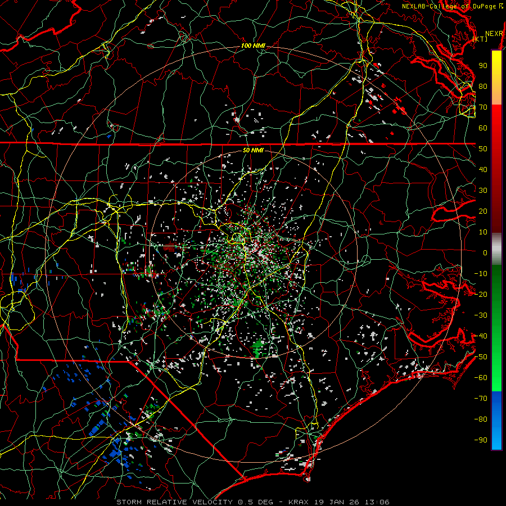Click the 10 value on velocity scale
Image resolution: width=506 pixels, height=506 pixels.
coord(483,232)
